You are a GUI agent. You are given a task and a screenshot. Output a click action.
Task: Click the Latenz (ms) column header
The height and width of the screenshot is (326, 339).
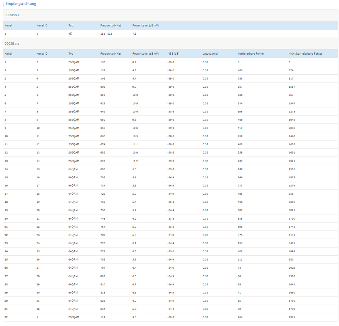210,54
